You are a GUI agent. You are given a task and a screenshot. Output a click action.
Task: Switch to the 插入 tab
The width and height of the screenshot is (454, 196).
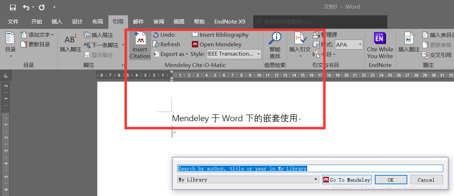pyautogui.click(x=57, y=22)
